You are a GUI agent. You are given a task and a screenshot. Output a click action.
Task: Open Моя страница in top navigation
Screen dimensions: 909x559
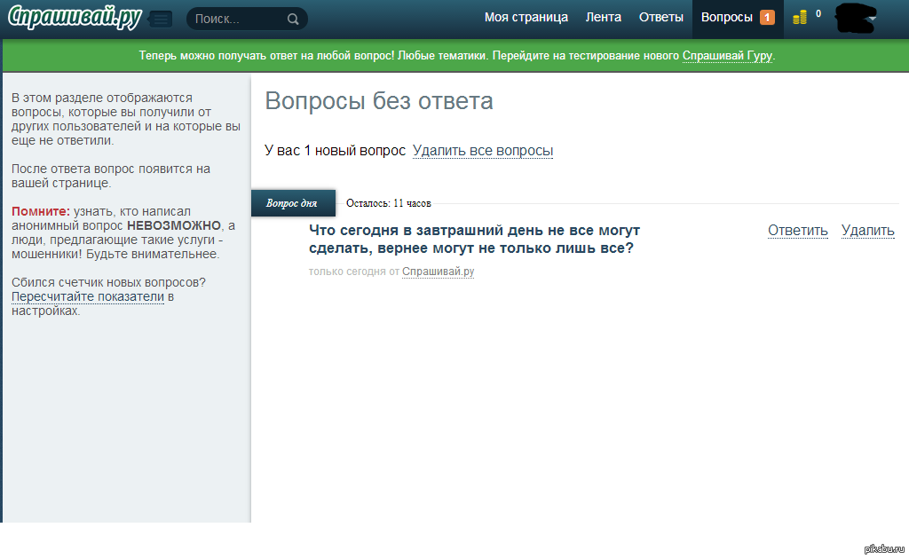click(x=526, y=18)
